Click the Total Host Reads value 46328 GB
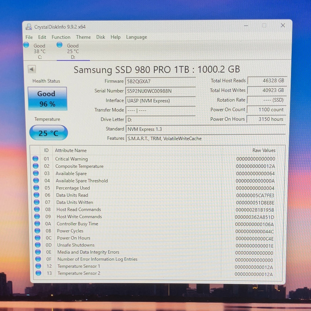 (x=267, y=81)
